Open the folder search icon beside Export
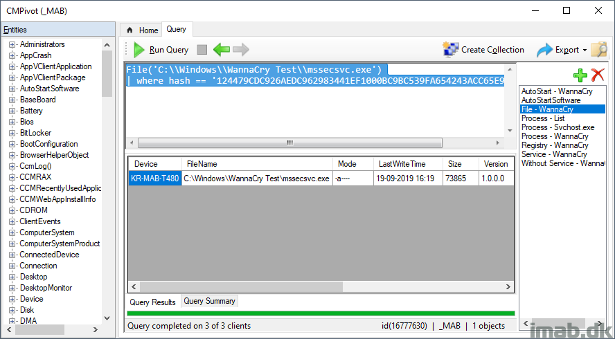 point(599,50)
